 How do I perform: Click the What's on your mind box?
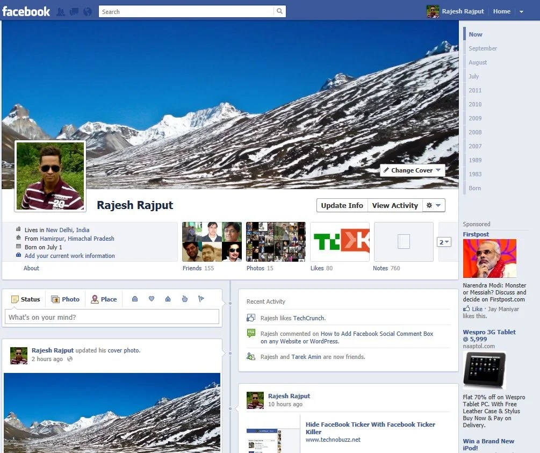point(112,317)
